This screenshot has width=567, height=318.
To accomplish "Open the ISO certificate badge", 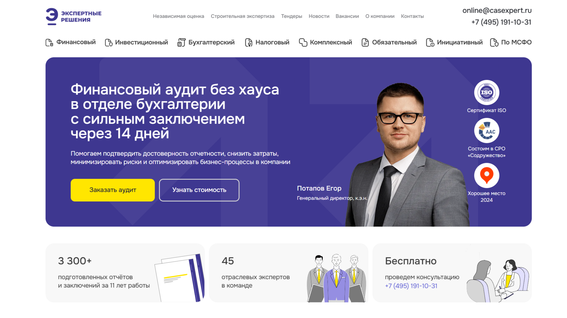I will tap(486, 92).
